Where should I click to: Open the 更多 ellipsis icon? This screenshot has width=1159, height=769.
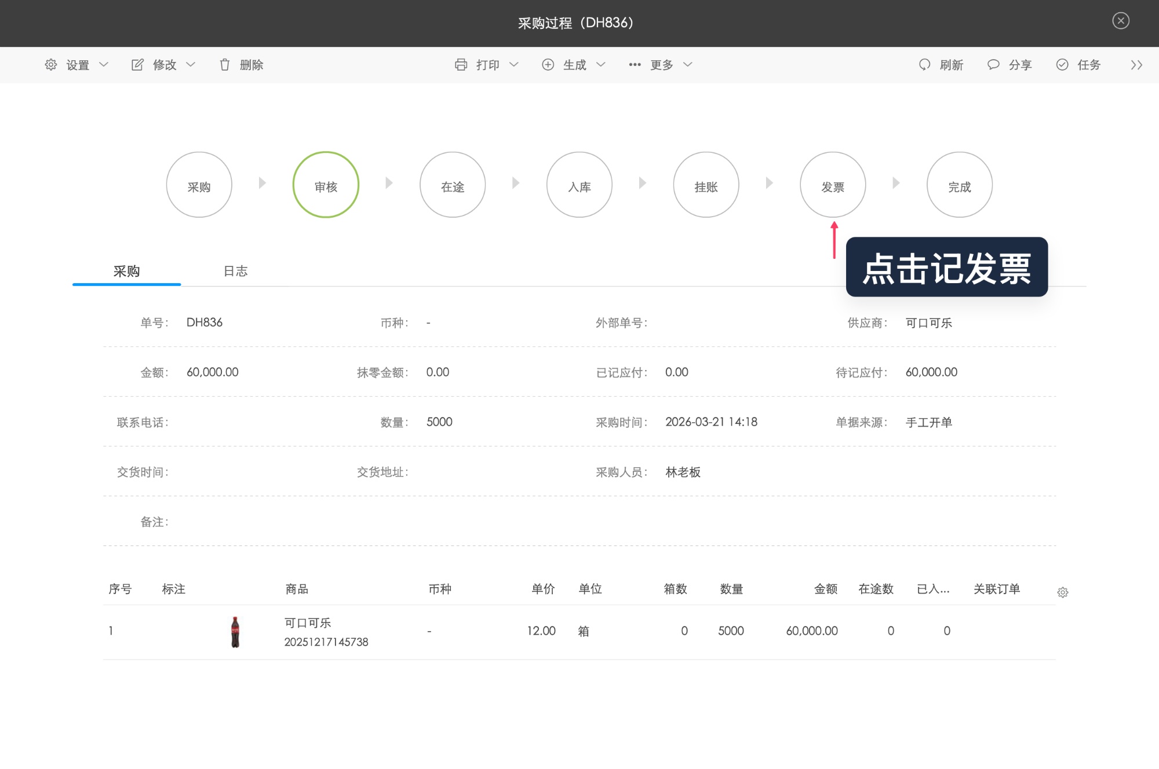(x=634, y=65)
